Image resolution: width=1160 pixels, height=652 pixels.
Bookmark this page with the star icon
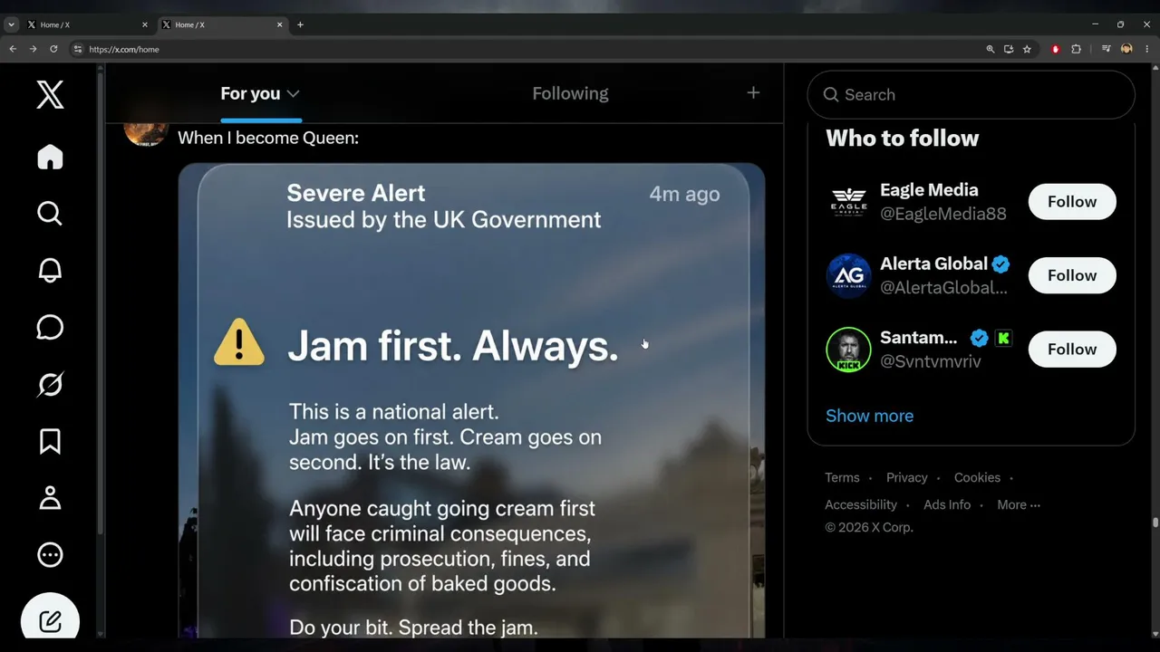tap(1027, 49)
